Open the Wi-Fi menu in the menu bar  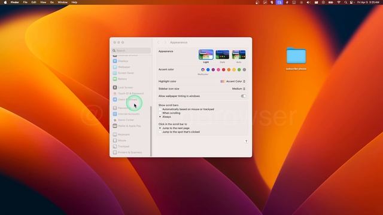click(x=339, y=2)
